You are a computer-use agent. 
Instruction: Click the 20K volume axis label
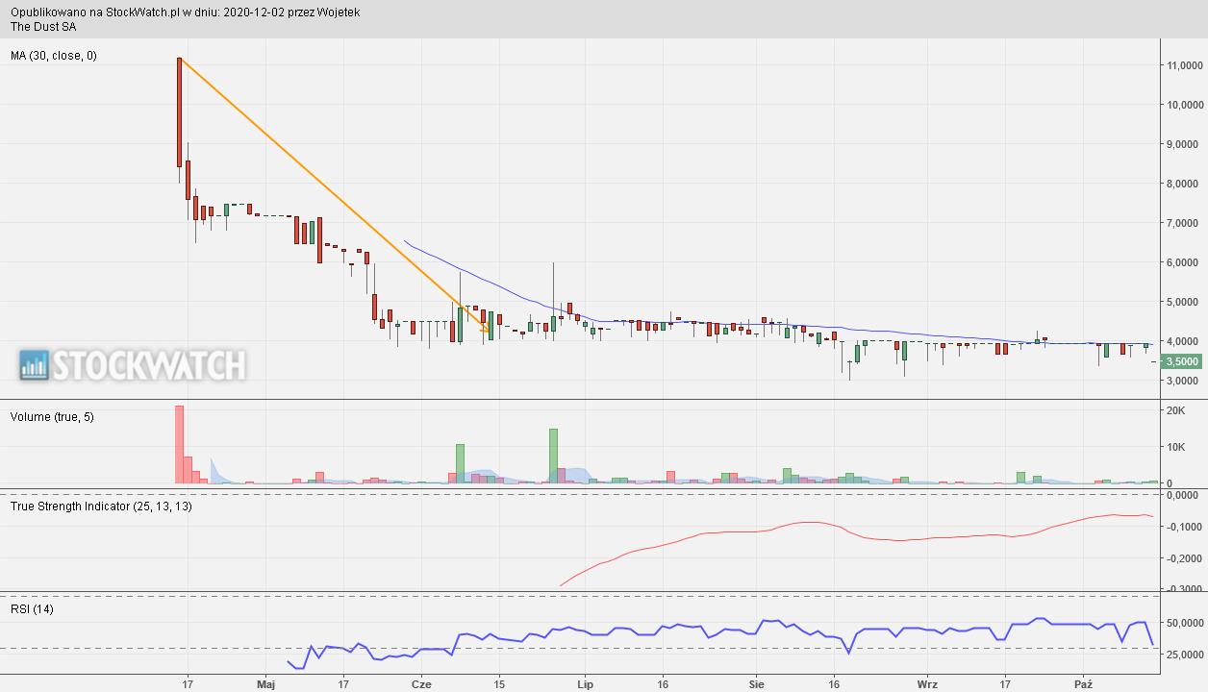[1175, 411]
